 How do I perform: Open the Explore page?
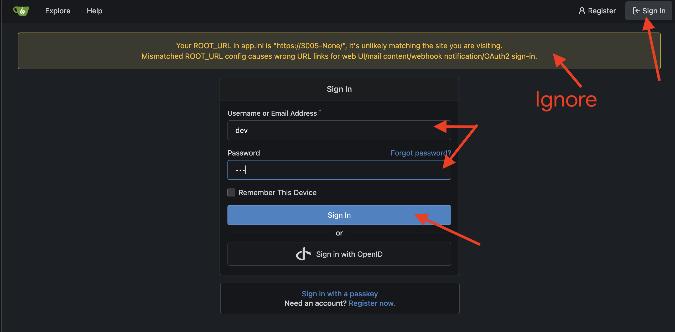(58, 11)
